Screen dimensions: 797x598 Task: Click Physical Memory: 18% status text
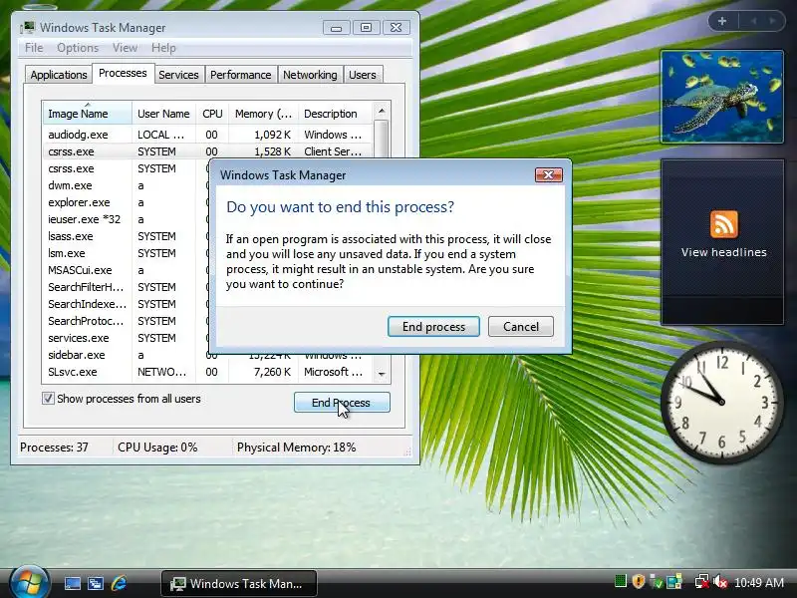point(296,448)
